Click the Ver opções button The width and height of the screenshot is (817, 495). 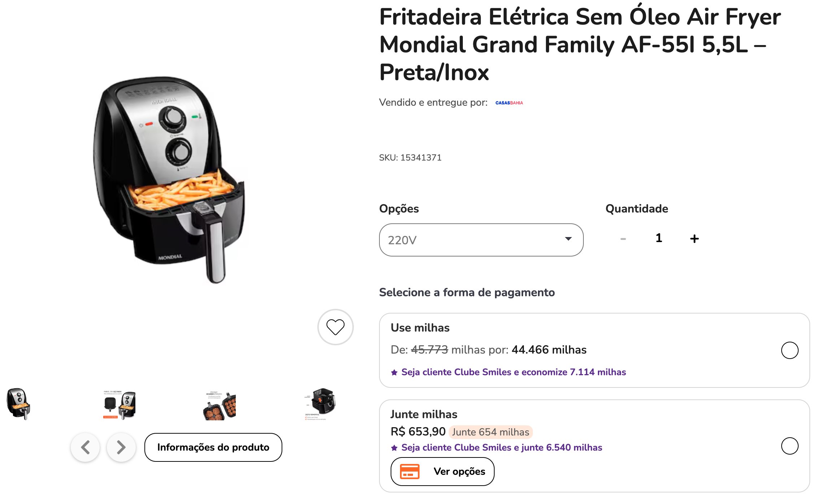(x=442, y=472)
